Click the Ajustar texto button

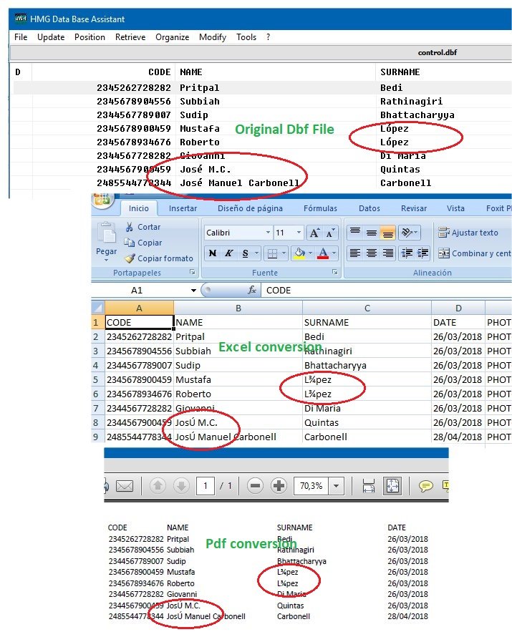click(468, 233)
